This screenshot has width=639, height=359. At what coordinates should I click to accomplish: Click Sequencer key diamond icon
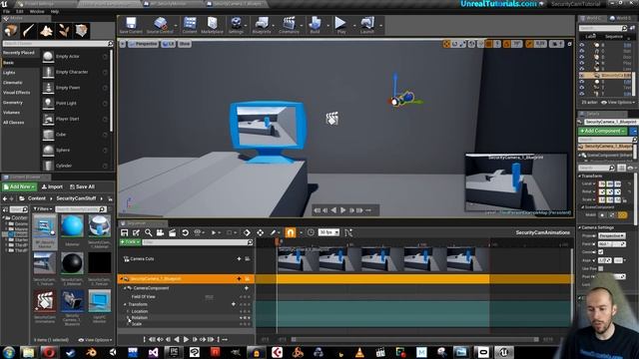point(247,232)
